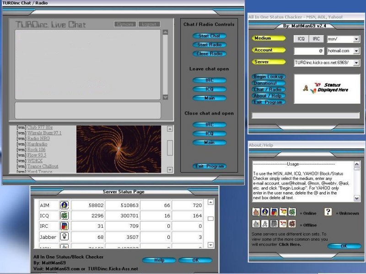Click the Yahoo offline smiley icon

coord(283,224)
